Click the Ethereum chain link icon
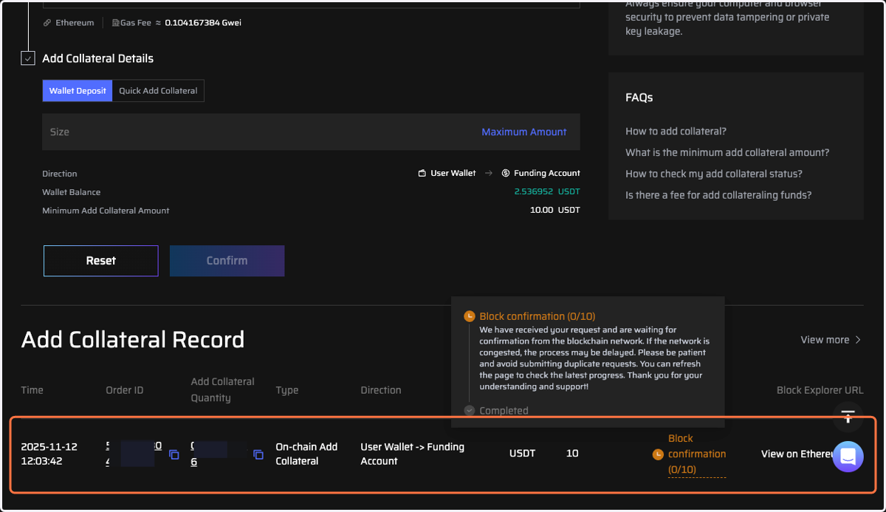886x512 pixels. click(x=47, y=23)
